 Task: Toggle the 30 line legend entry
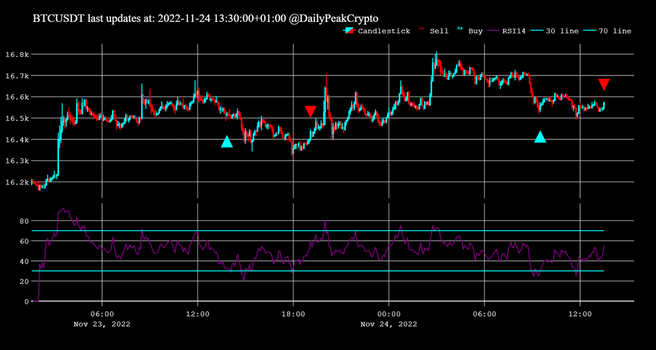555,31
